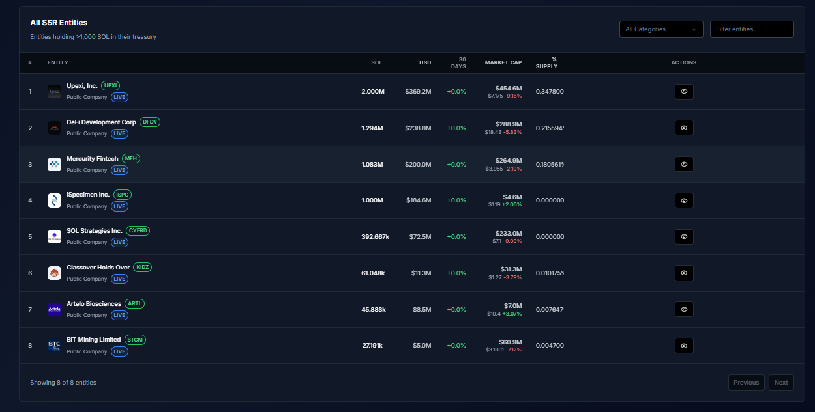
Task: Click the iSpecimen Inc. logo
Action: (x=54, y=200)
